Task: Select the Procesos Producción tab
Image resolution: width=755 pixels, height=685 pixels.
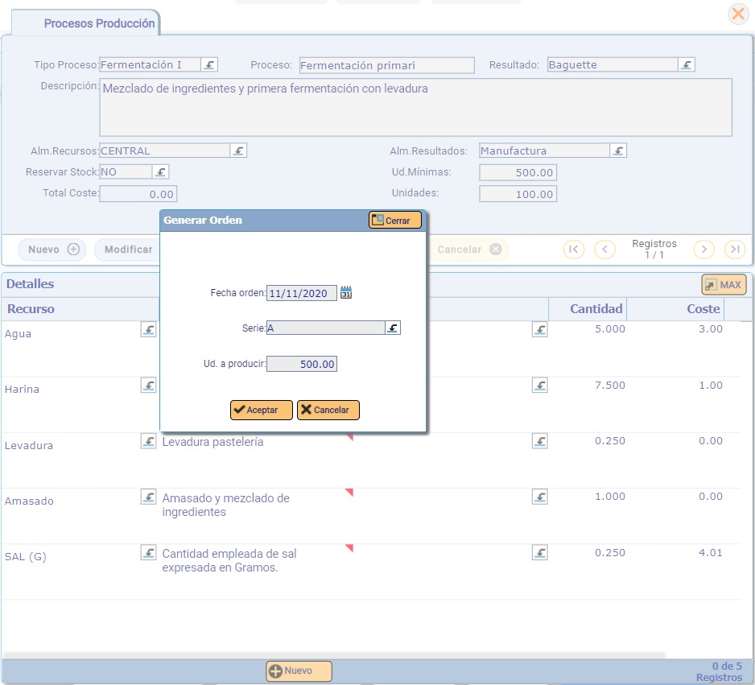Action: point(87,23)
